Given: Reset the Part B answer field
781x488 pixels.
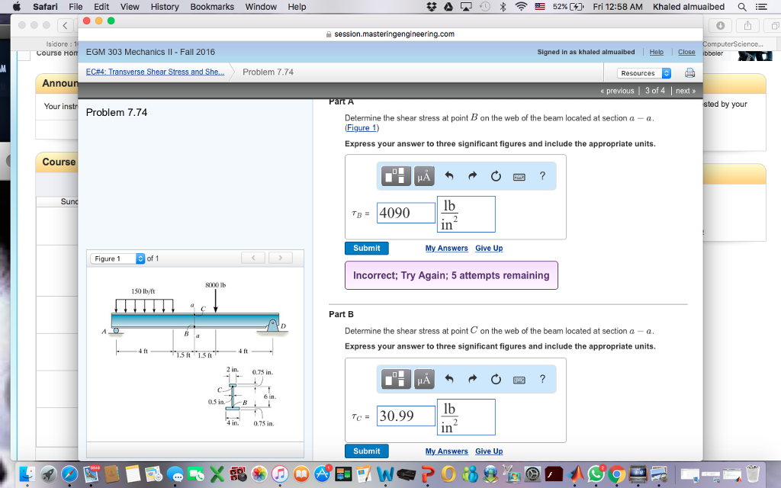Looking at the screenshot, I should pyautogui.click(x=496, y=379).
